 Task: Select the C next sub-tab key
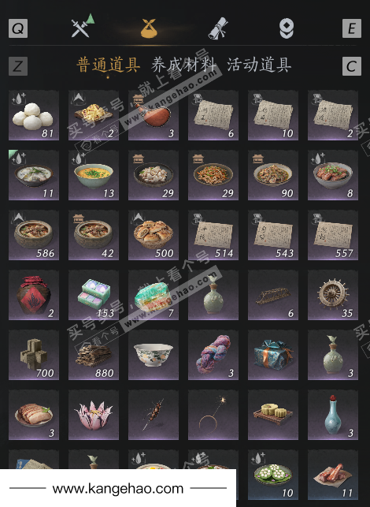pyautogui.click(x=352, y=66)
